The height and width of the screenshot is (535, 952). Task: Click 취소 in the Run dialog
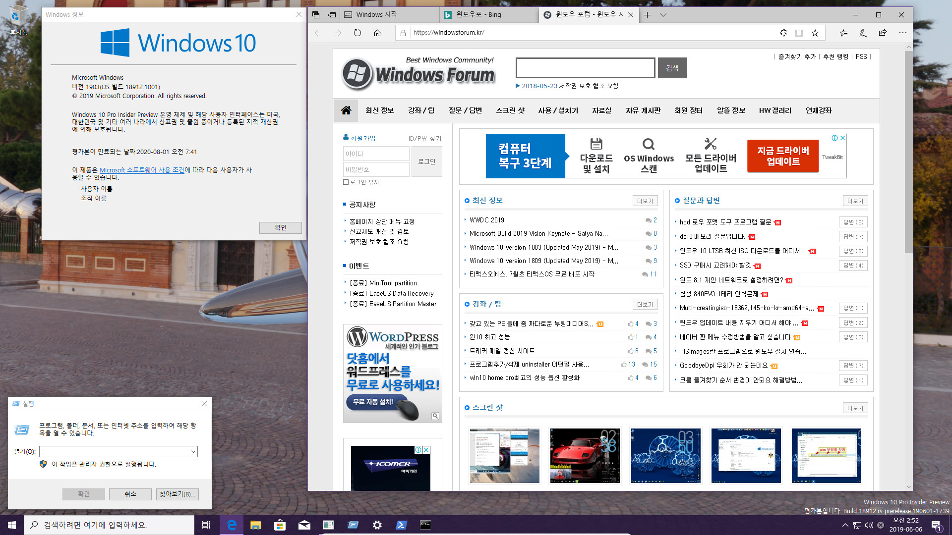(130, 494)
